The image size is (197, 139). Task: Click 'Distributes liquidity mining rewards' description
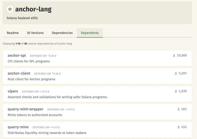47,133
